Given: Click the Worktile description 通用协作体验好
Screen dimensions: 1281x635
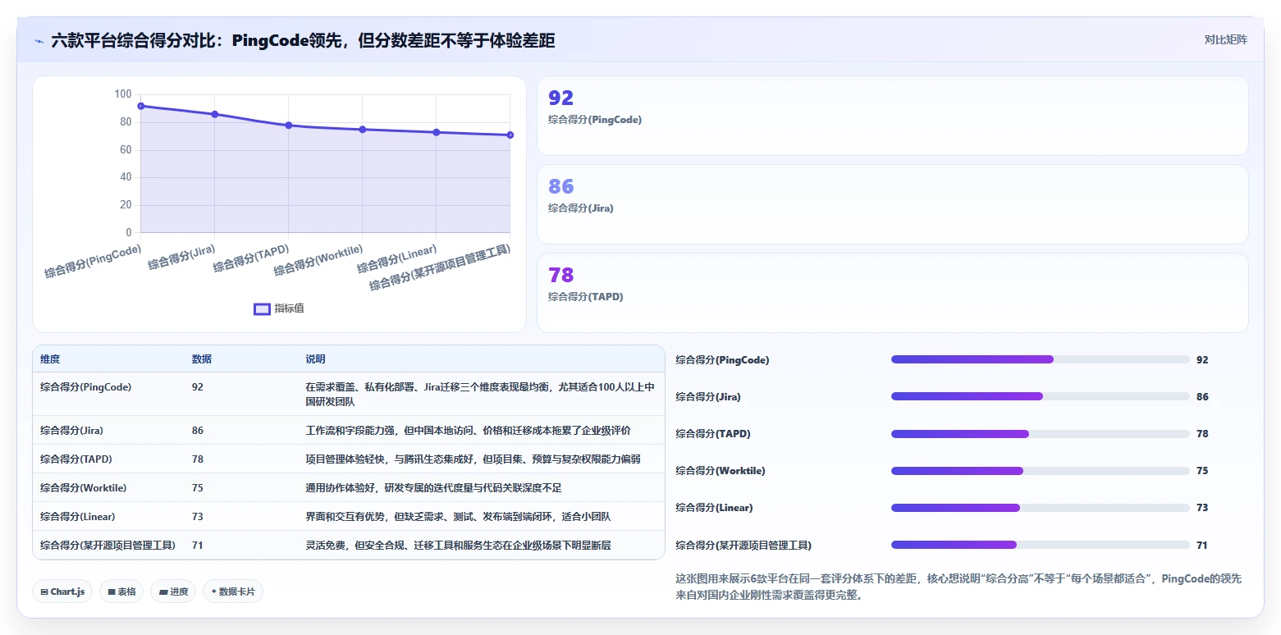Looking at the screenshot, I should click(x=433, y=487).
